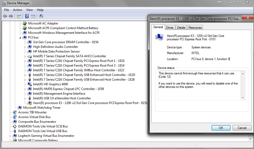Collapse the PCI bus tree node
This screenshot has width=254, height=149.
tap(20, 38)
